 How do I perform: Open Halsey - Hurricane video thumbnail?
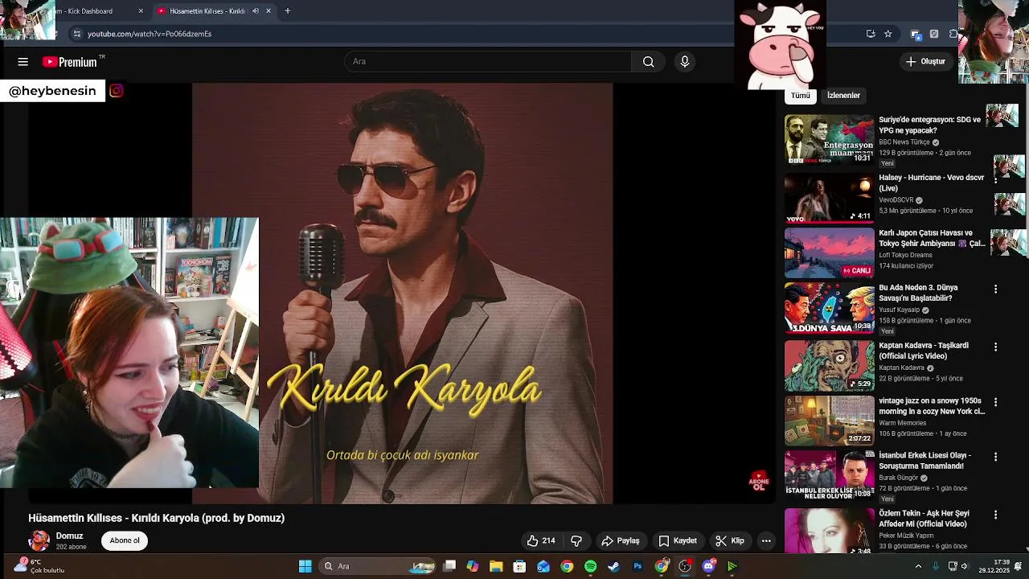(829, 198)
